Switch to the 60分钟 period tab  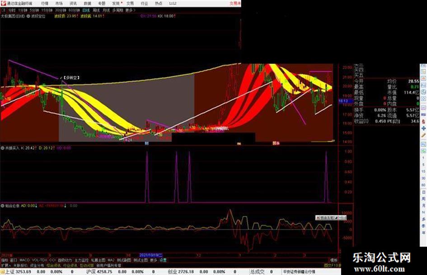pyautogui.click(x=74, y=10)
